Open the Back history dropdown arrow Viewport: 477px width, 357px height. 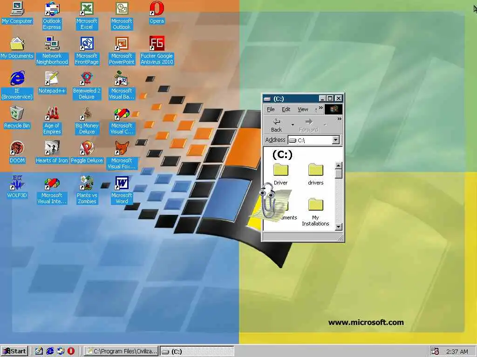click(x=293, y=125)
